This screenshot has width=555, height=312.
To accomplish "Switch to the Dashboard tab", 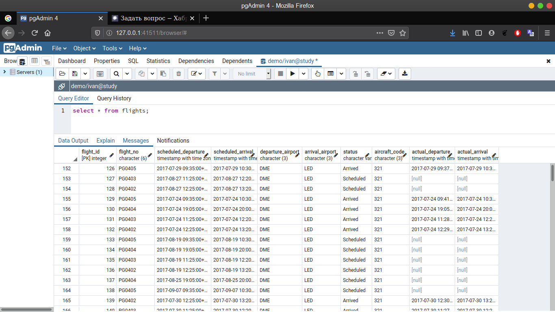I will click(72, 61).
